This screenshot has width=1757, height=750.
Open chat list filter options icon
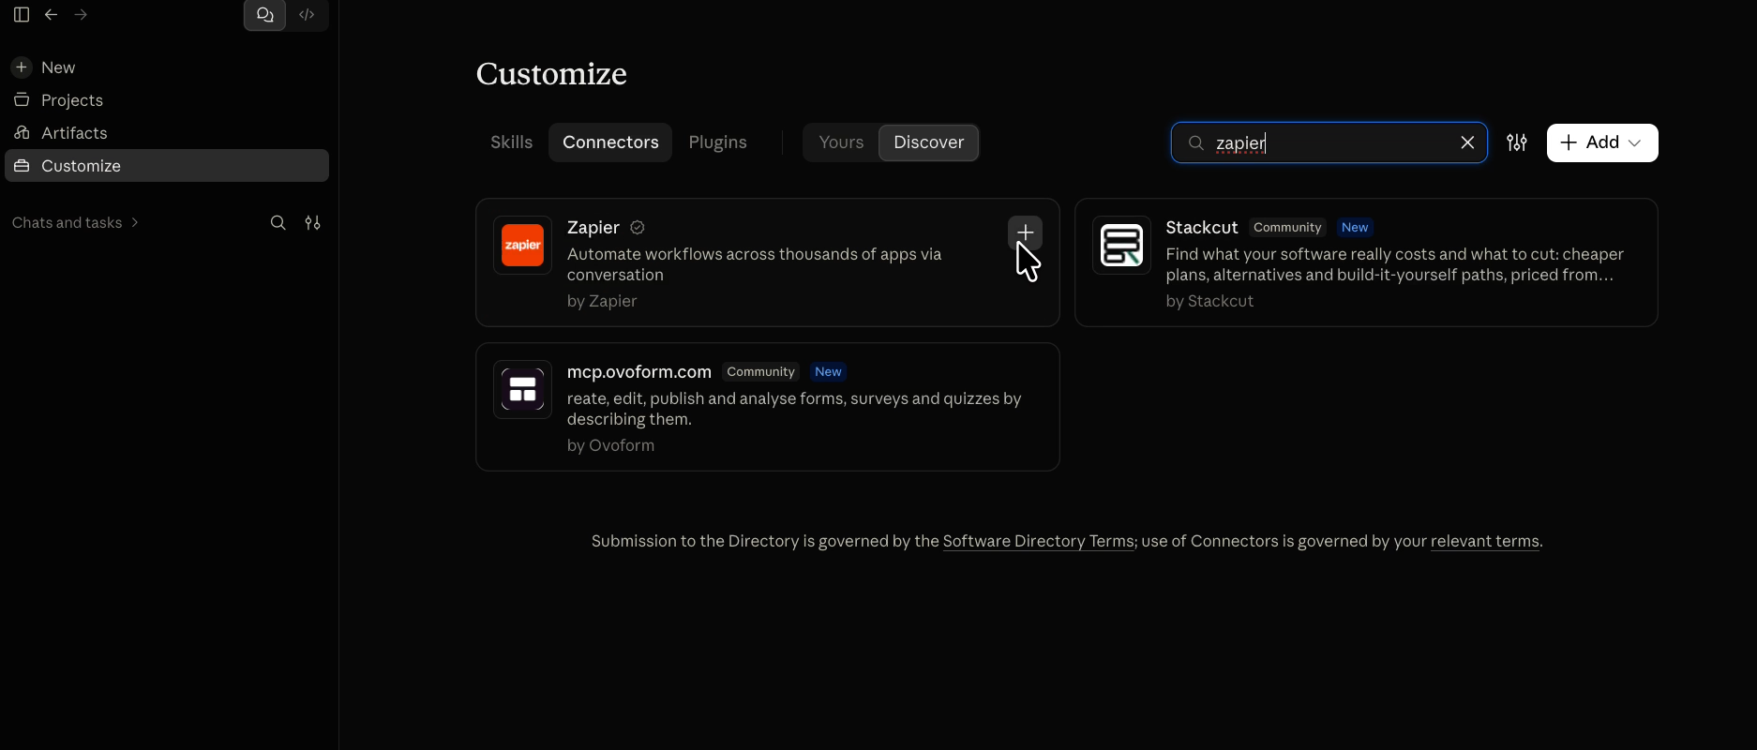(x=313, y=223)
